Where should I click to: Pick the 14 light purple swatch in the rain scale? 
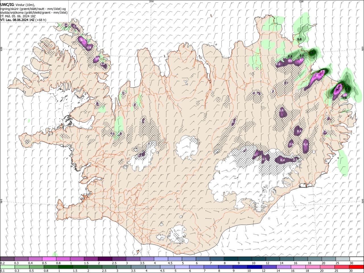pyautogui.click(x=284, y=267)
